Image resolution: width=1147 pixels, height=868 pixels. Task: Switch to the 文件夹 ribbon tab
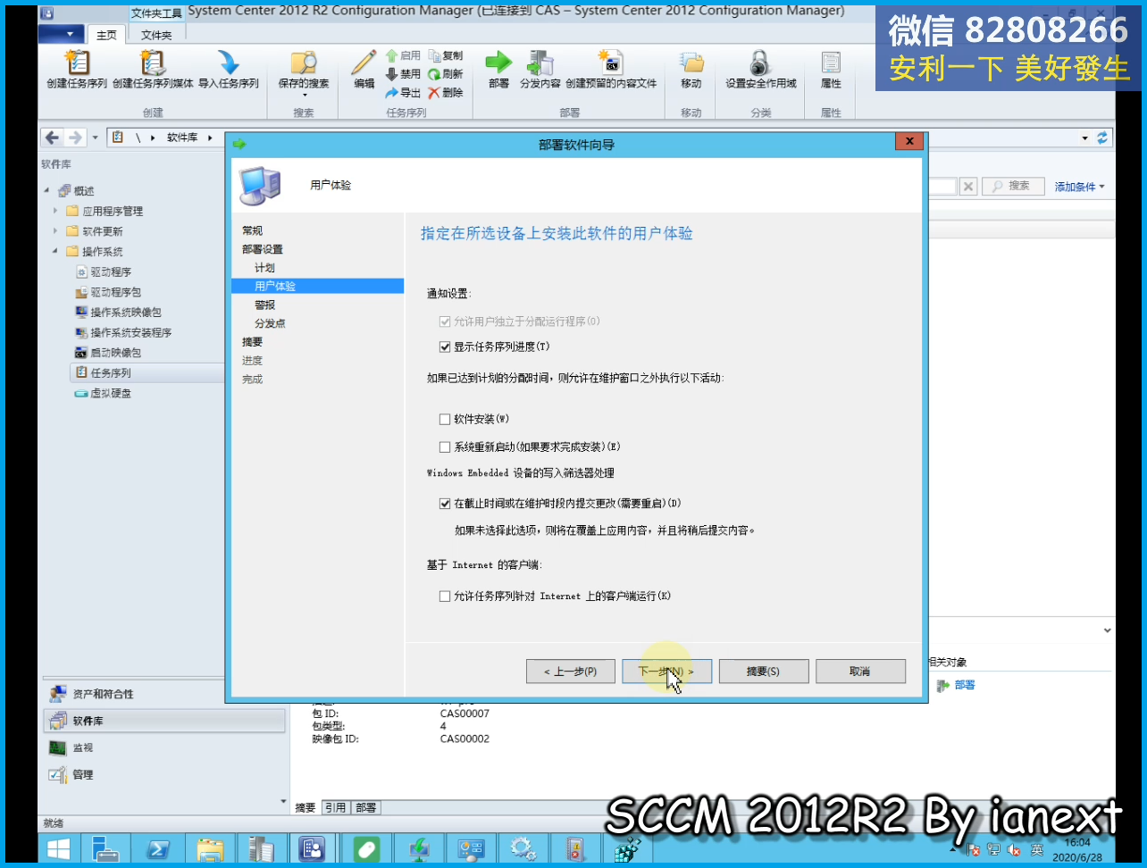tap(156, 35)
